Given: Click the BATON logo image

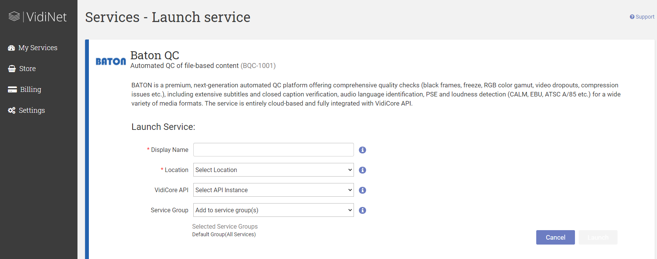Looking at the screenshot, I should click(111, 62).
